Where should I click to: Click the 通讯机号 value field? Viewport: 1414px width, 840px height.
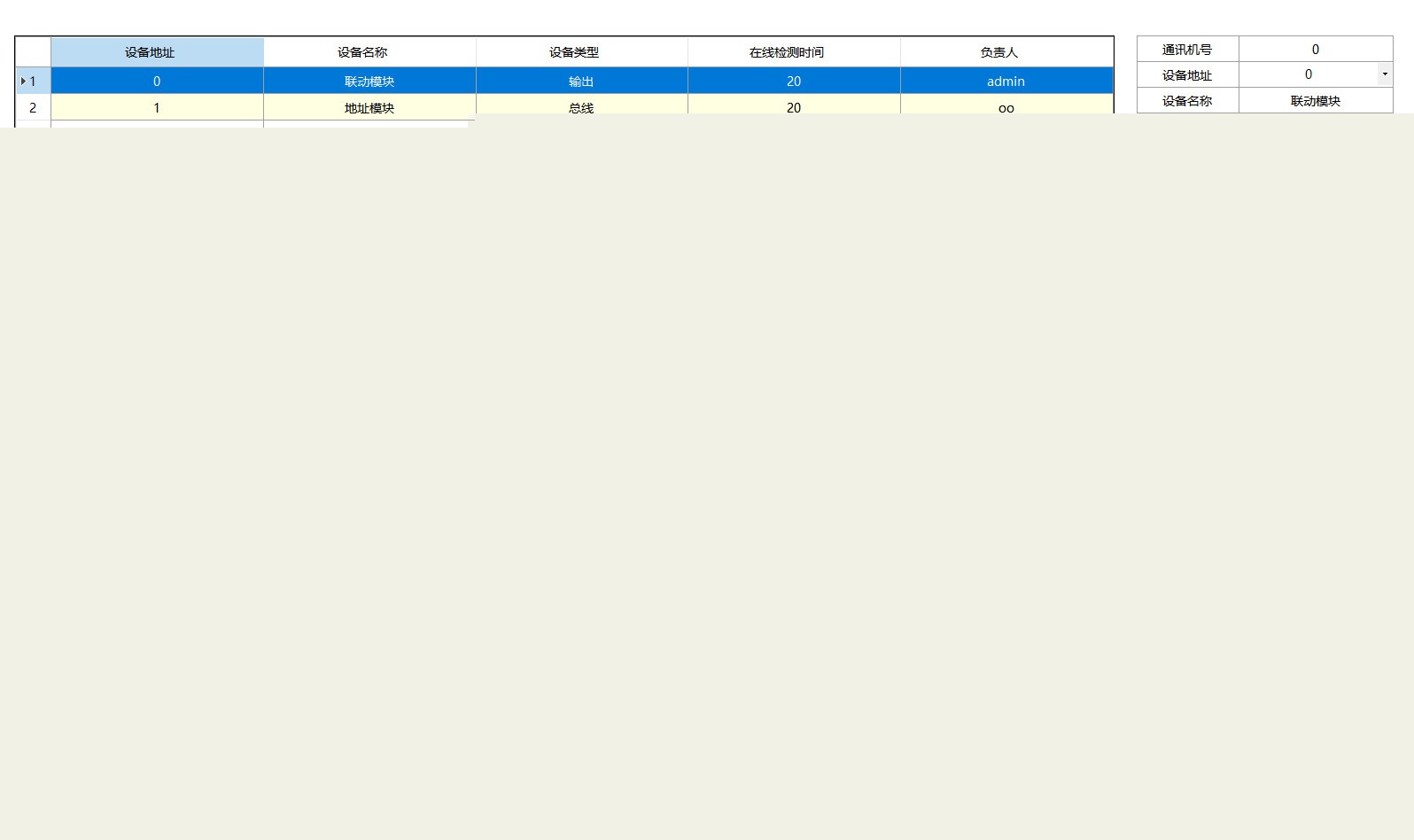tap(1316, 49)
